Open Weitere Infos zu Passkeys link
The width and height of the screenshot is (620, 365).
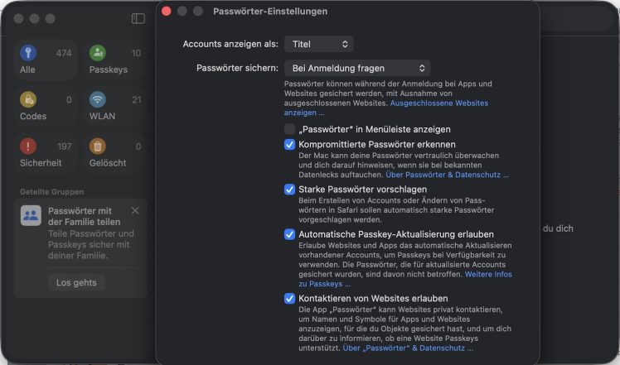click(x=488, y=274)
